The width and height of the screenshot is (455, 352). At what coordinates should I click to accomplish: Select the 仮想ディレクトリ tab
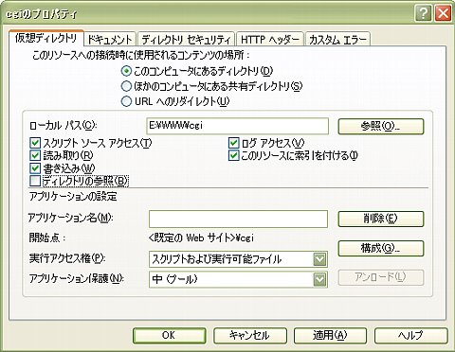46,39
